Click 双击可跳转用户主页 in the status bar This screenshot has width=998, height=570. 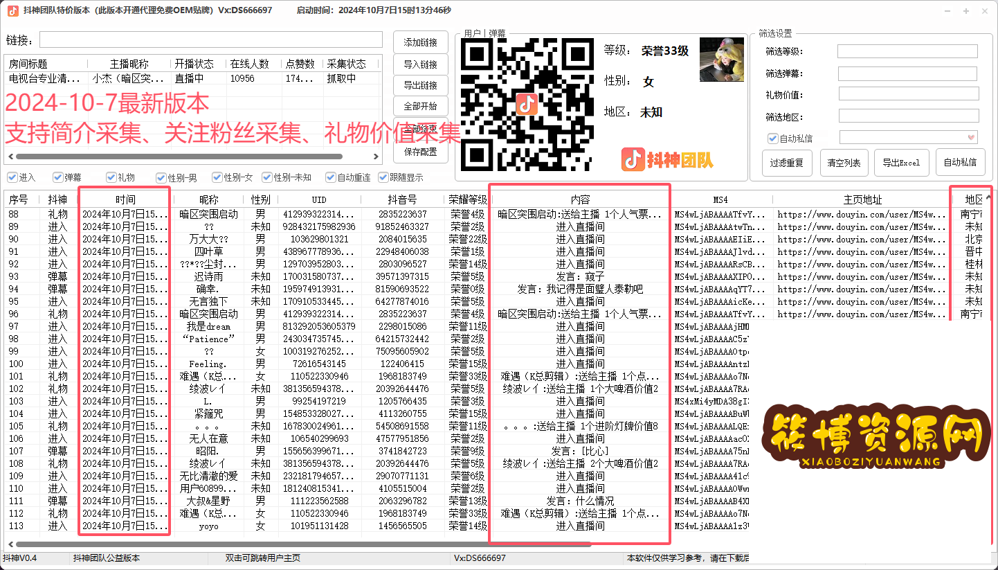click(262, 558)
